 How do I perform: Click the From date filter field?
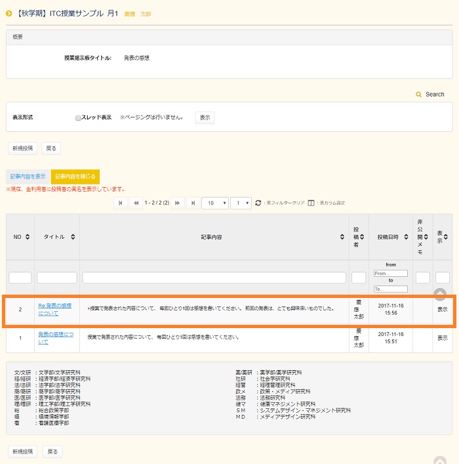coord(390,273)
